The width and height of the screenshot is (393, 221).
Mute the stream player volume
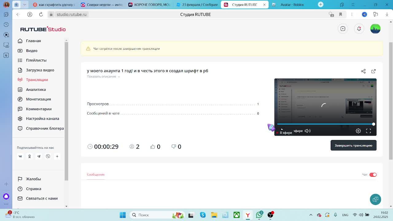[x=307, y=131]
